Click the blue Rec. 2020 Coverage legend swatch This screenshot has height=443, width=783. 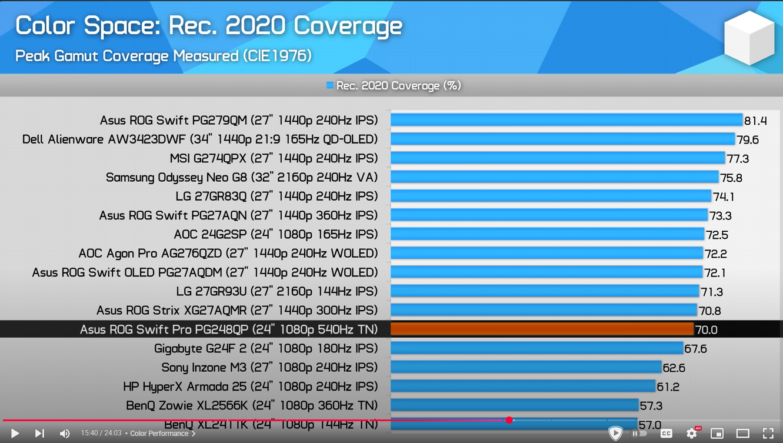click(330, 86)
